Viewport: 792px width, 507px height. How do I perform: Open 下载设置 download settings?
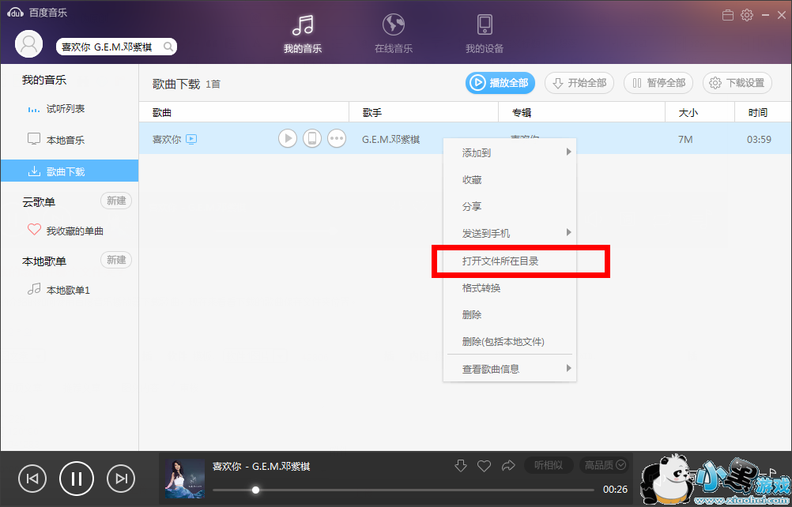737,83
